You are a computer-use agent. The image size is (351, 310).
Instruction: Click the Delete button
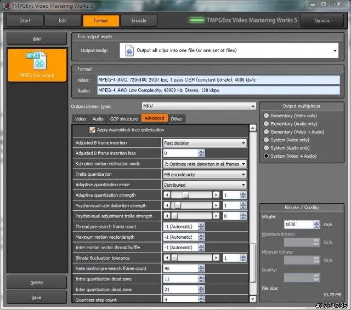37,283
